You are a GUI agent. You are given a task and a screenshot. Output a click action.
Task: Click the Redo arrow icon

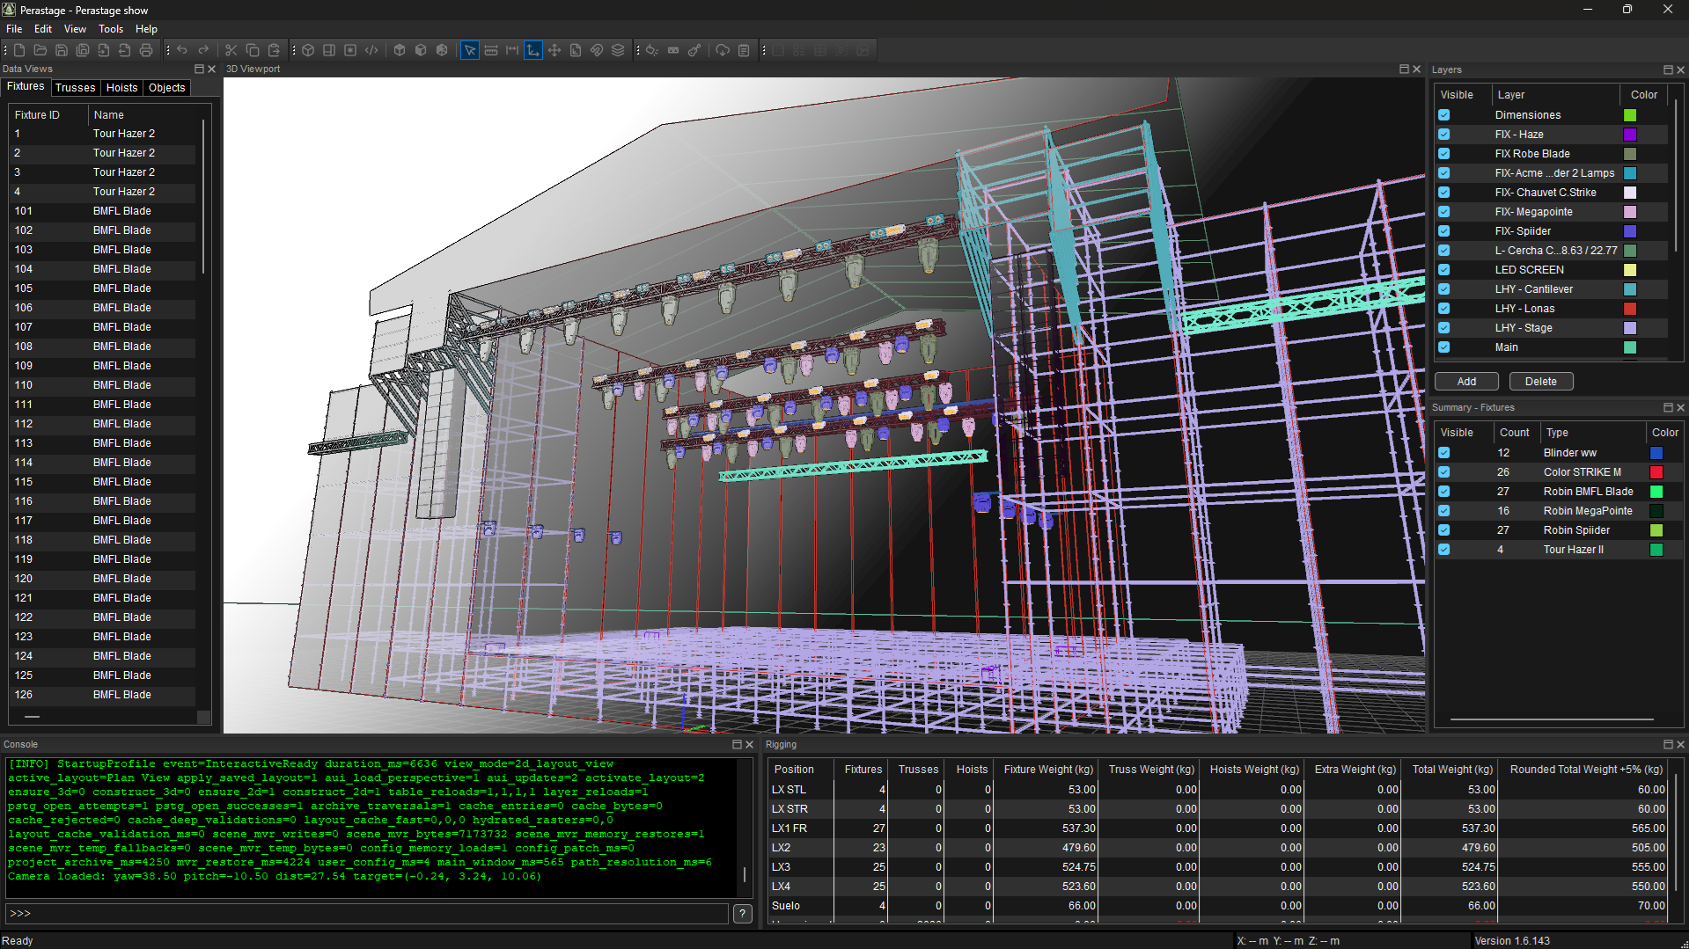coord(203,50)
